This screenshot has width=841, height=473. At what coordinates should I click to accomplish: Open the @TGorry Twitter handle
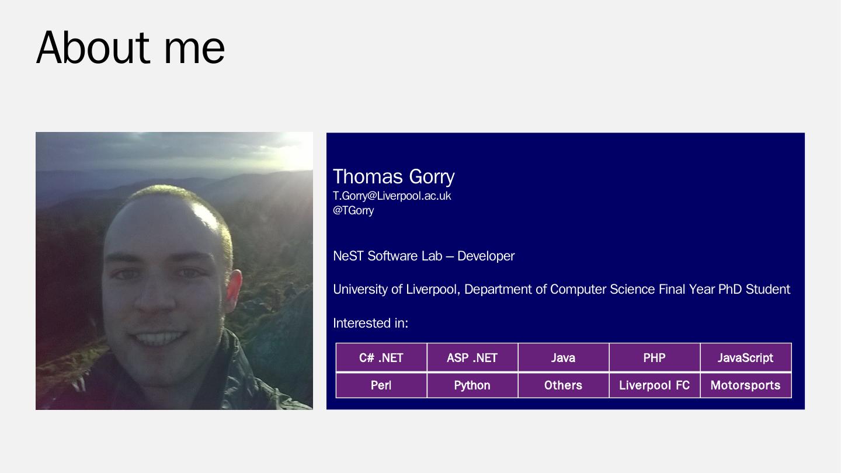click(353, 210)
